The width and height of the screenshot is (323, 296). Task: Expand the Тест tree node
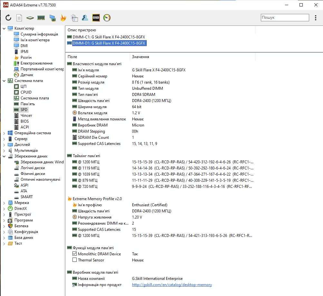(4, 244)
